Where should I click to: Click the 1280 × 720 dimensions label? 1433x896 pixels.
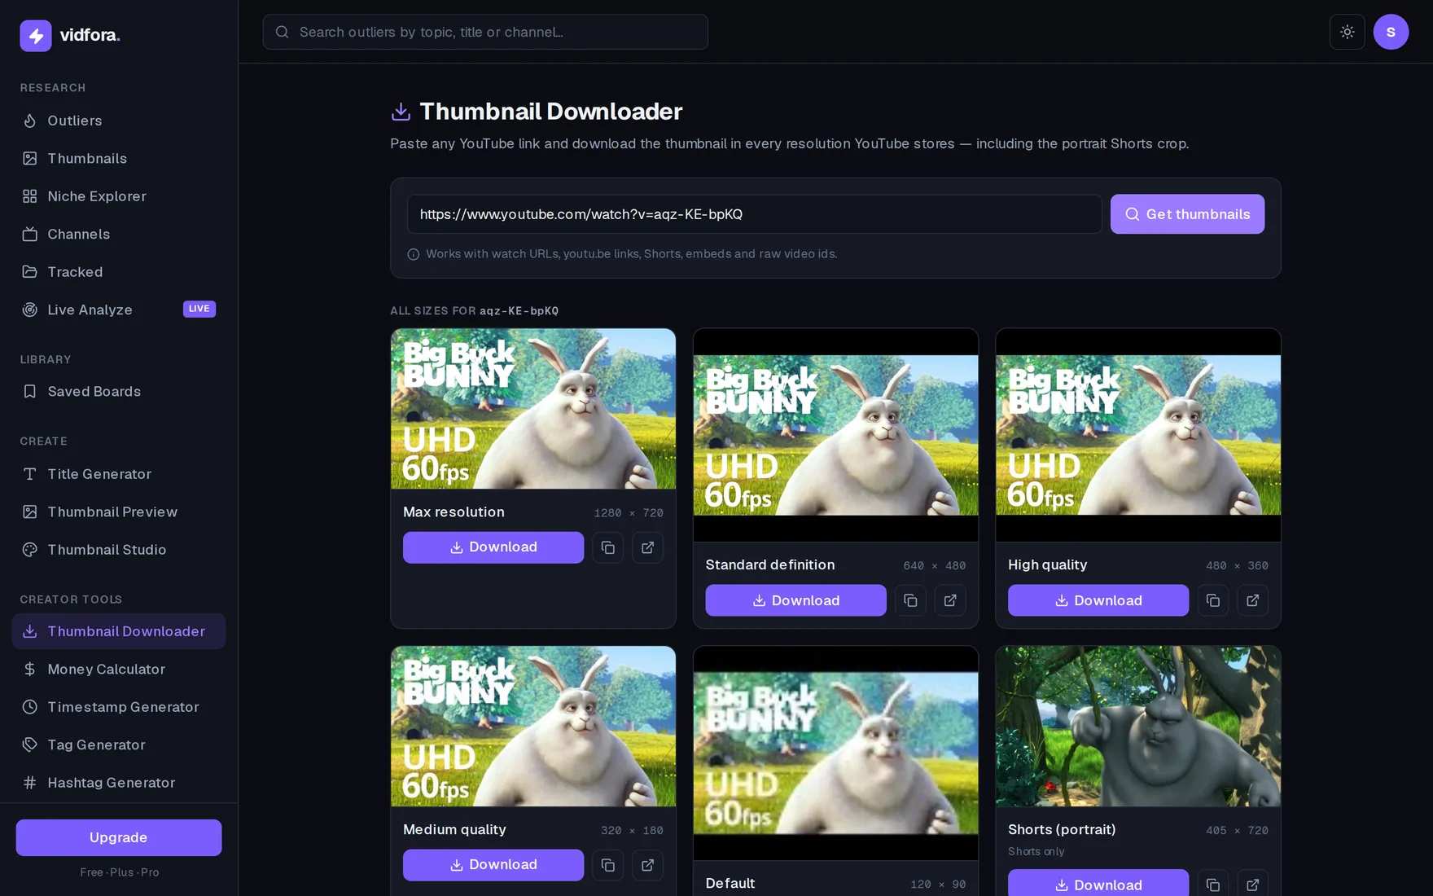pos(629,512)
